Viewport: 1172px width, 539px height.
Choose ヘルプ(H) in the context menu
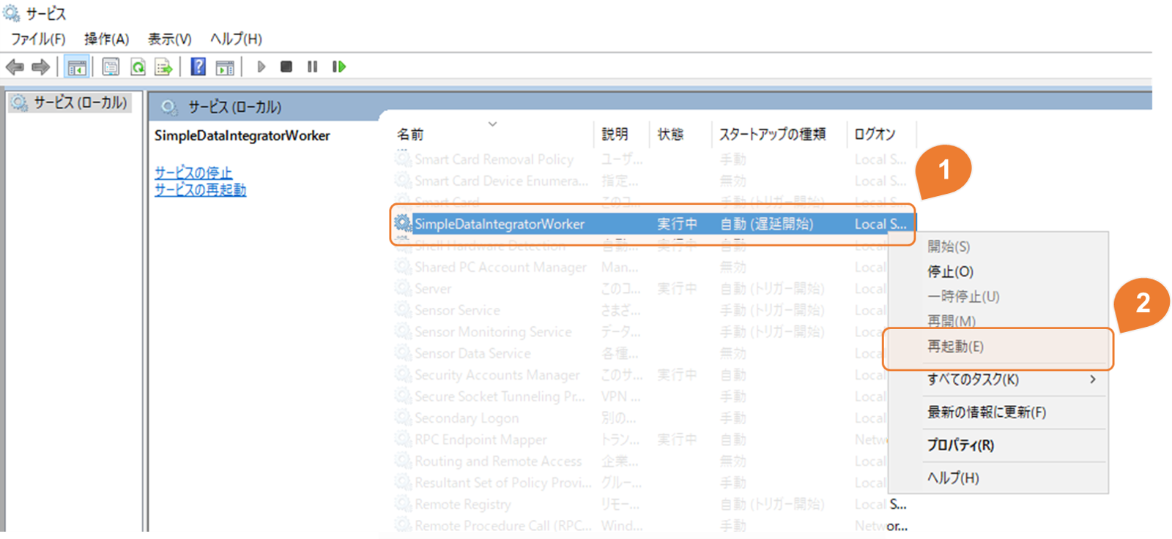[998, 478]
